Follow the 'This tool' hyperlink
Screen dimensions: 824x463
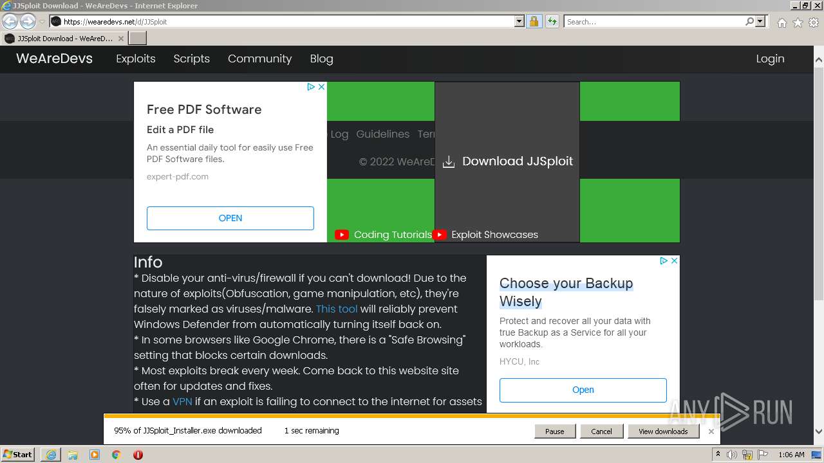click(337, 309)
